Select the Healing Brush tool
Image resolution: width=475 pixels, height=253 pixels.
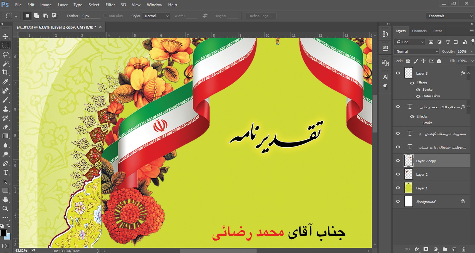pos(5,91)
